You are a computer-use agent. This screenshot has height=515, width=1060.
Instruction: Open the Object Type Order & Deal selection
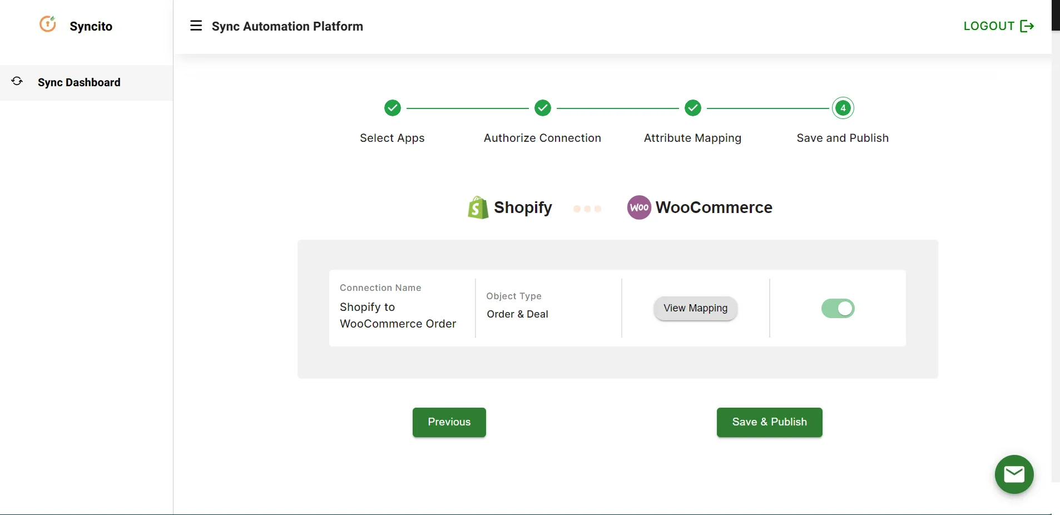[x=518, y=314]
